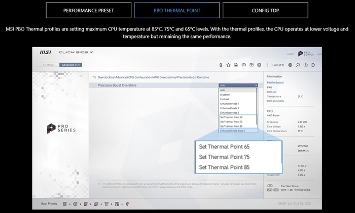Viewport: 355px width, 213px height.
Task: Click the 49152 MB memory value
Action: pyautogui.click(x=303, y=146)
